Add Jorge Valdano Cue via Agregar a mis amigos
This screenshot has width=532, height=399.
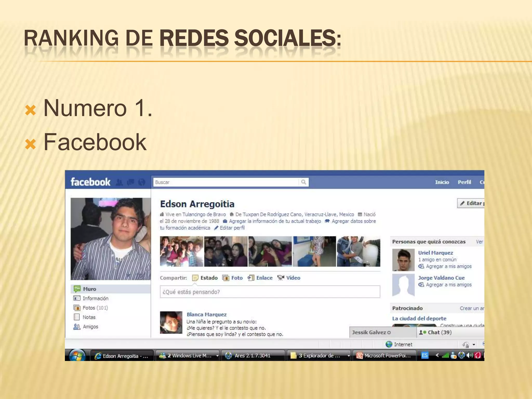(448, 285)
